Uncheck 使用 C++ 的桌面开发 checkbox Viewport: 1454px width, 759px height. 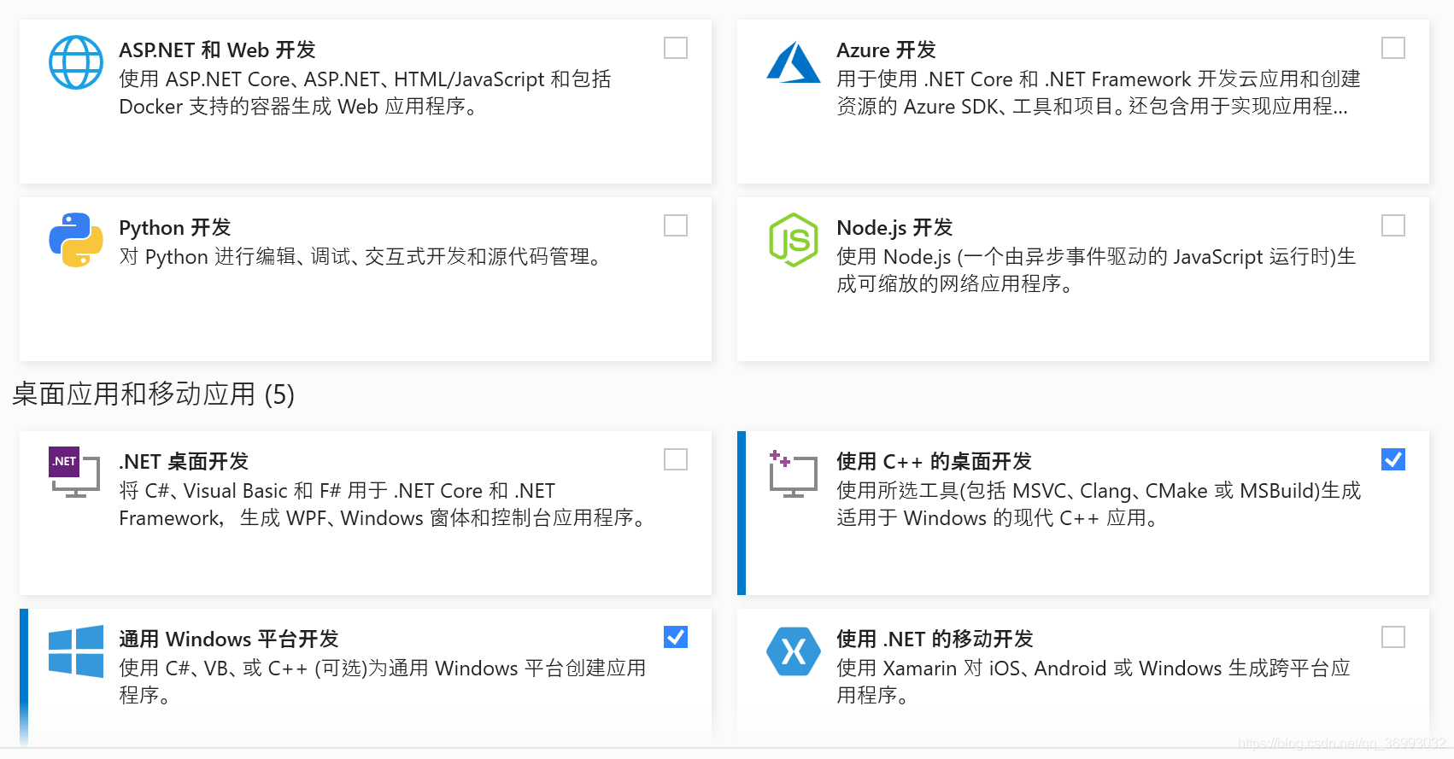(1393, 459)
